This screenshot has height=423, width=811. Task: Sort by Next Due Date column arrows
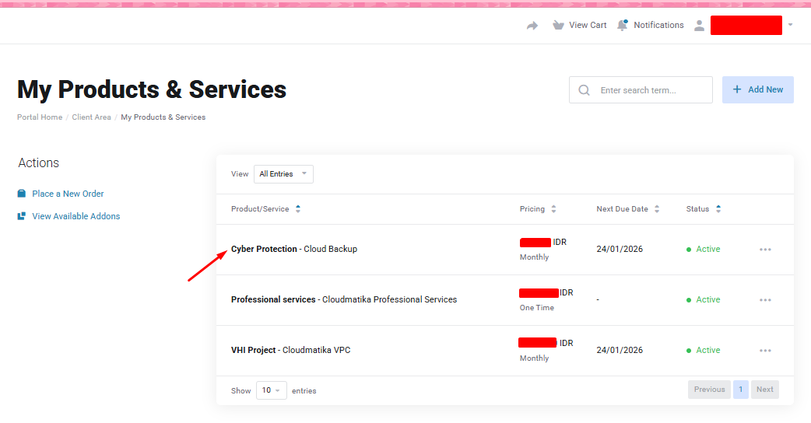pyautogui.click(x=657, y=208)
